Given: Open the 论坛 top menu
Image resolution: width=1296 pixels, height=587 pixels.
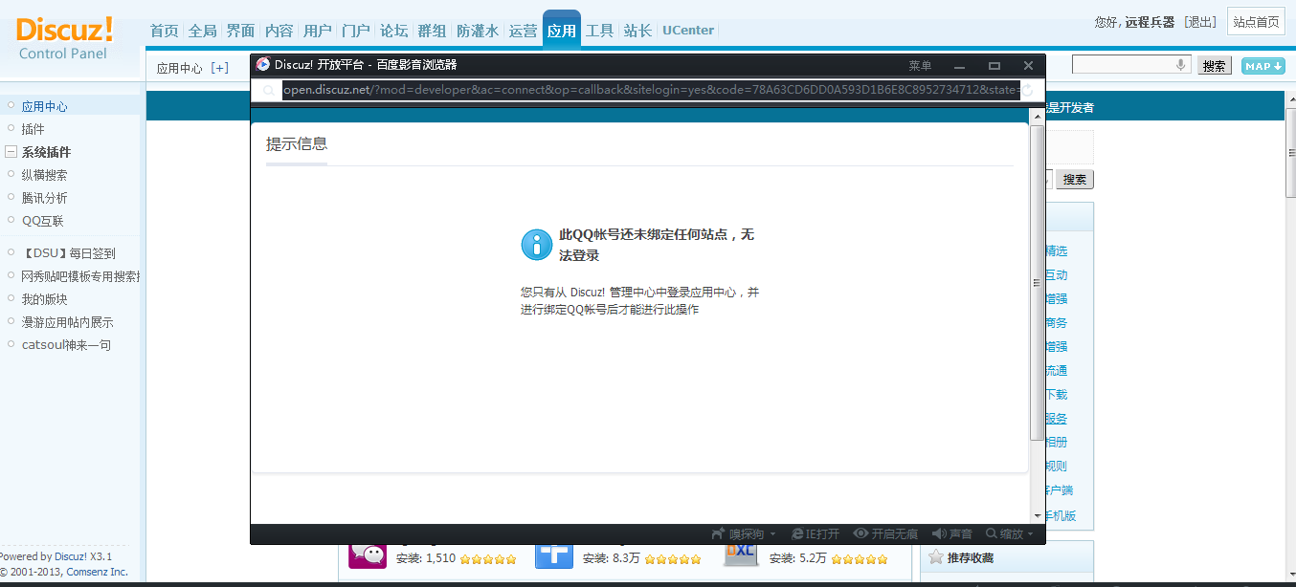Looking at the screenshot, I should [394, 31].
